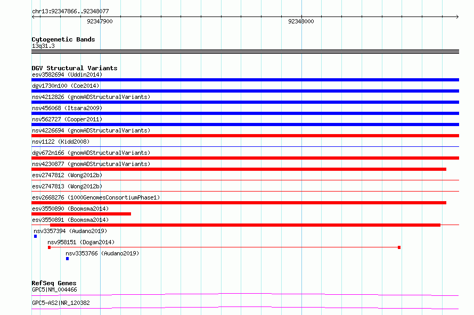This screenshot has height=315, width=474.
Task: Click the magenta GPC5 gene line
Action: pyautogui.click(x=245, y=294)
